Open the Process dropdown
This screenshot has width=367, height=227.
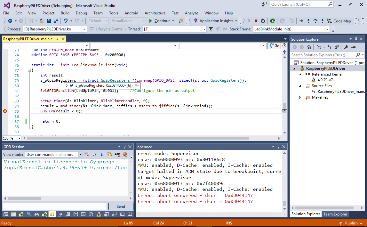[84, 29]
